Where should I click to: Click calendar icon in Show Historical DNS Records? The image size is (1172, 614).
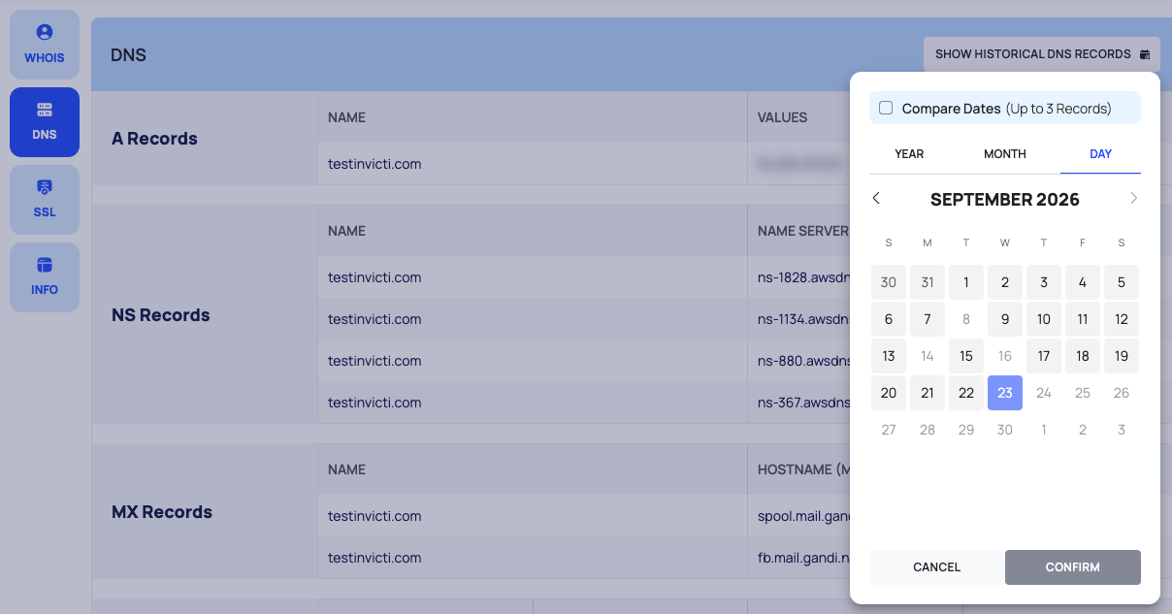(1145, 54)
